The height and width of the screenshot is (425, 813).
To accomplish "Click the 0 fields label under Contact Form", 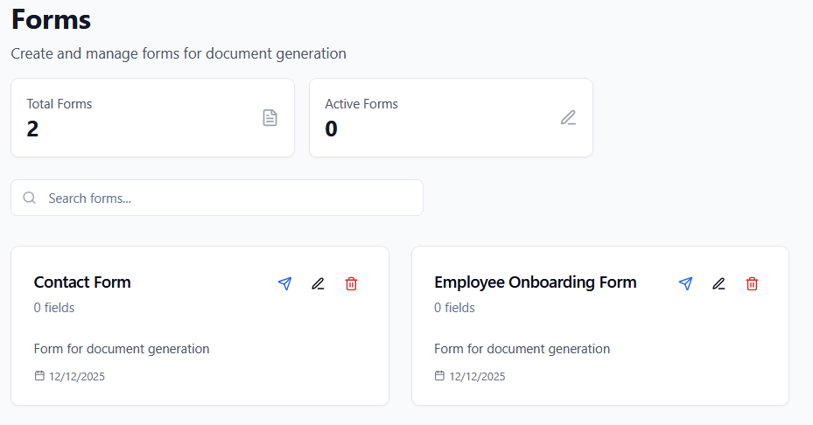I will coord(54,308).
